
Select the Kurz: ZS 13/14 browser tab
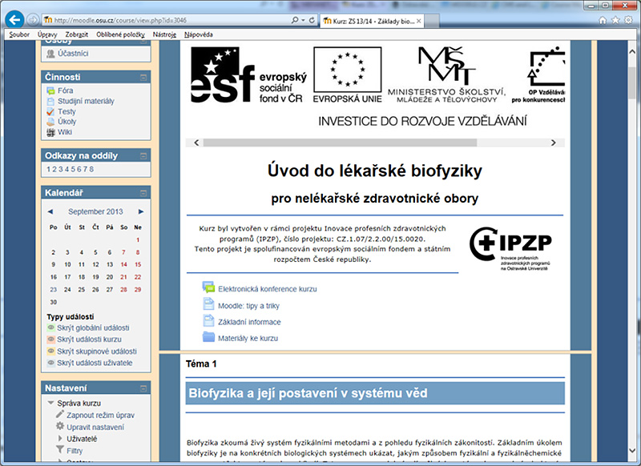[371, 21]
